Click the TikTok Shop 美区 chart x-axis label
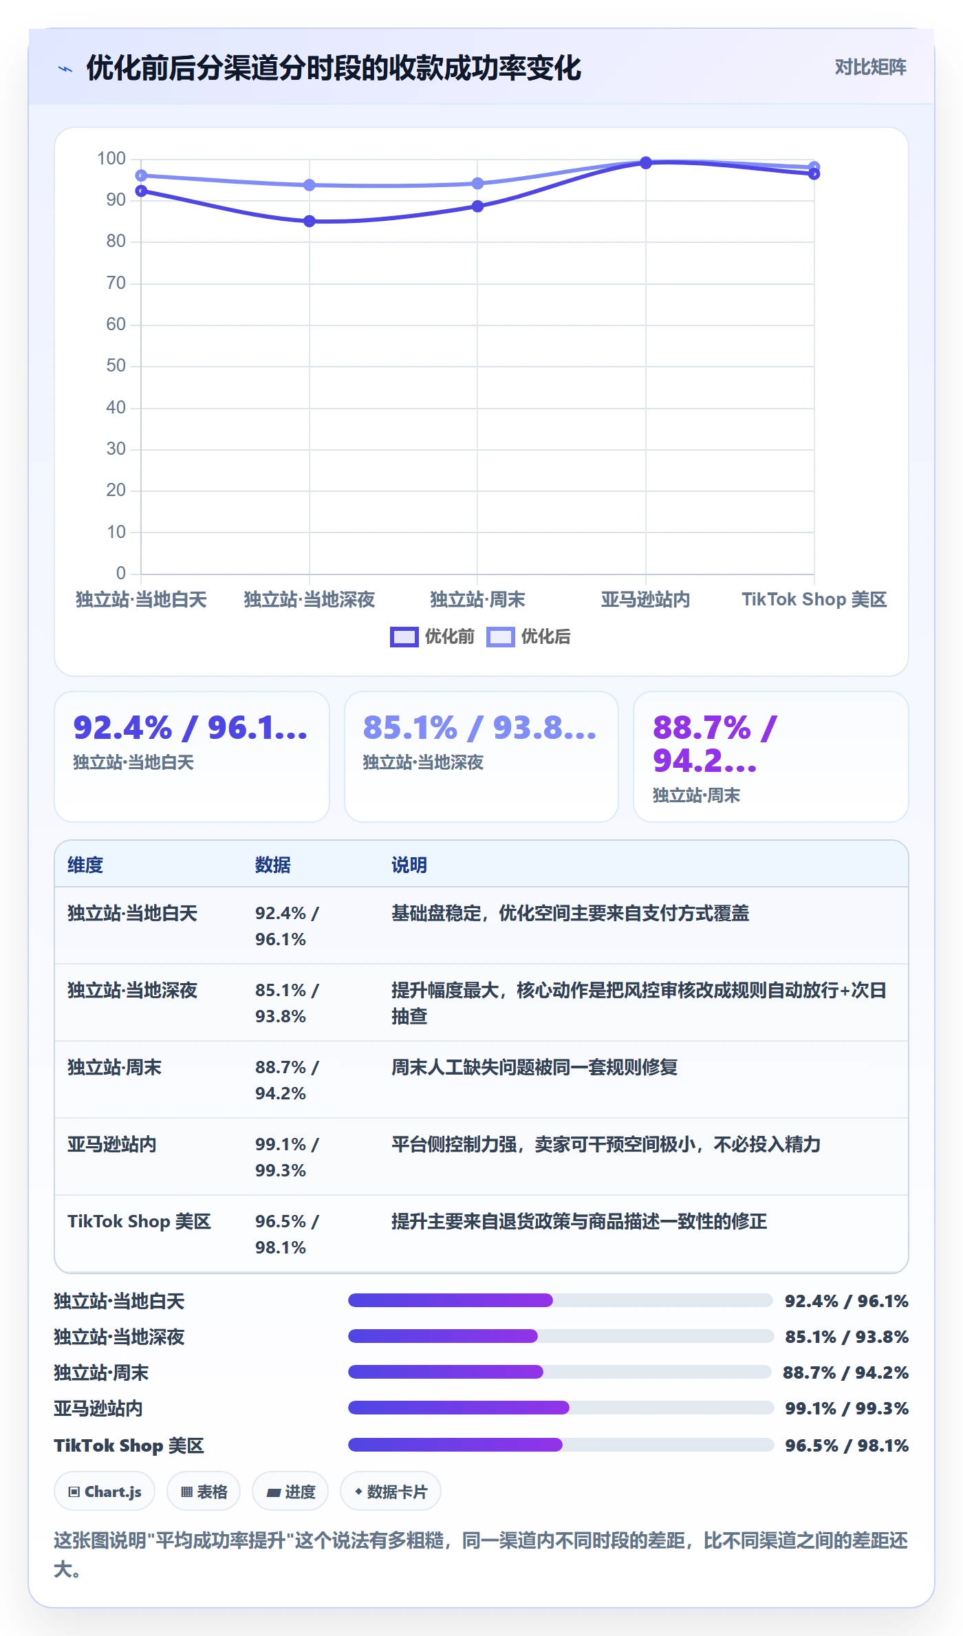The image size is (963, 1636). click(814, 599)
